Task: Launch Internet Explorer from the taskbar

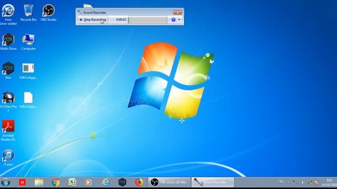Action: point(105,182)
